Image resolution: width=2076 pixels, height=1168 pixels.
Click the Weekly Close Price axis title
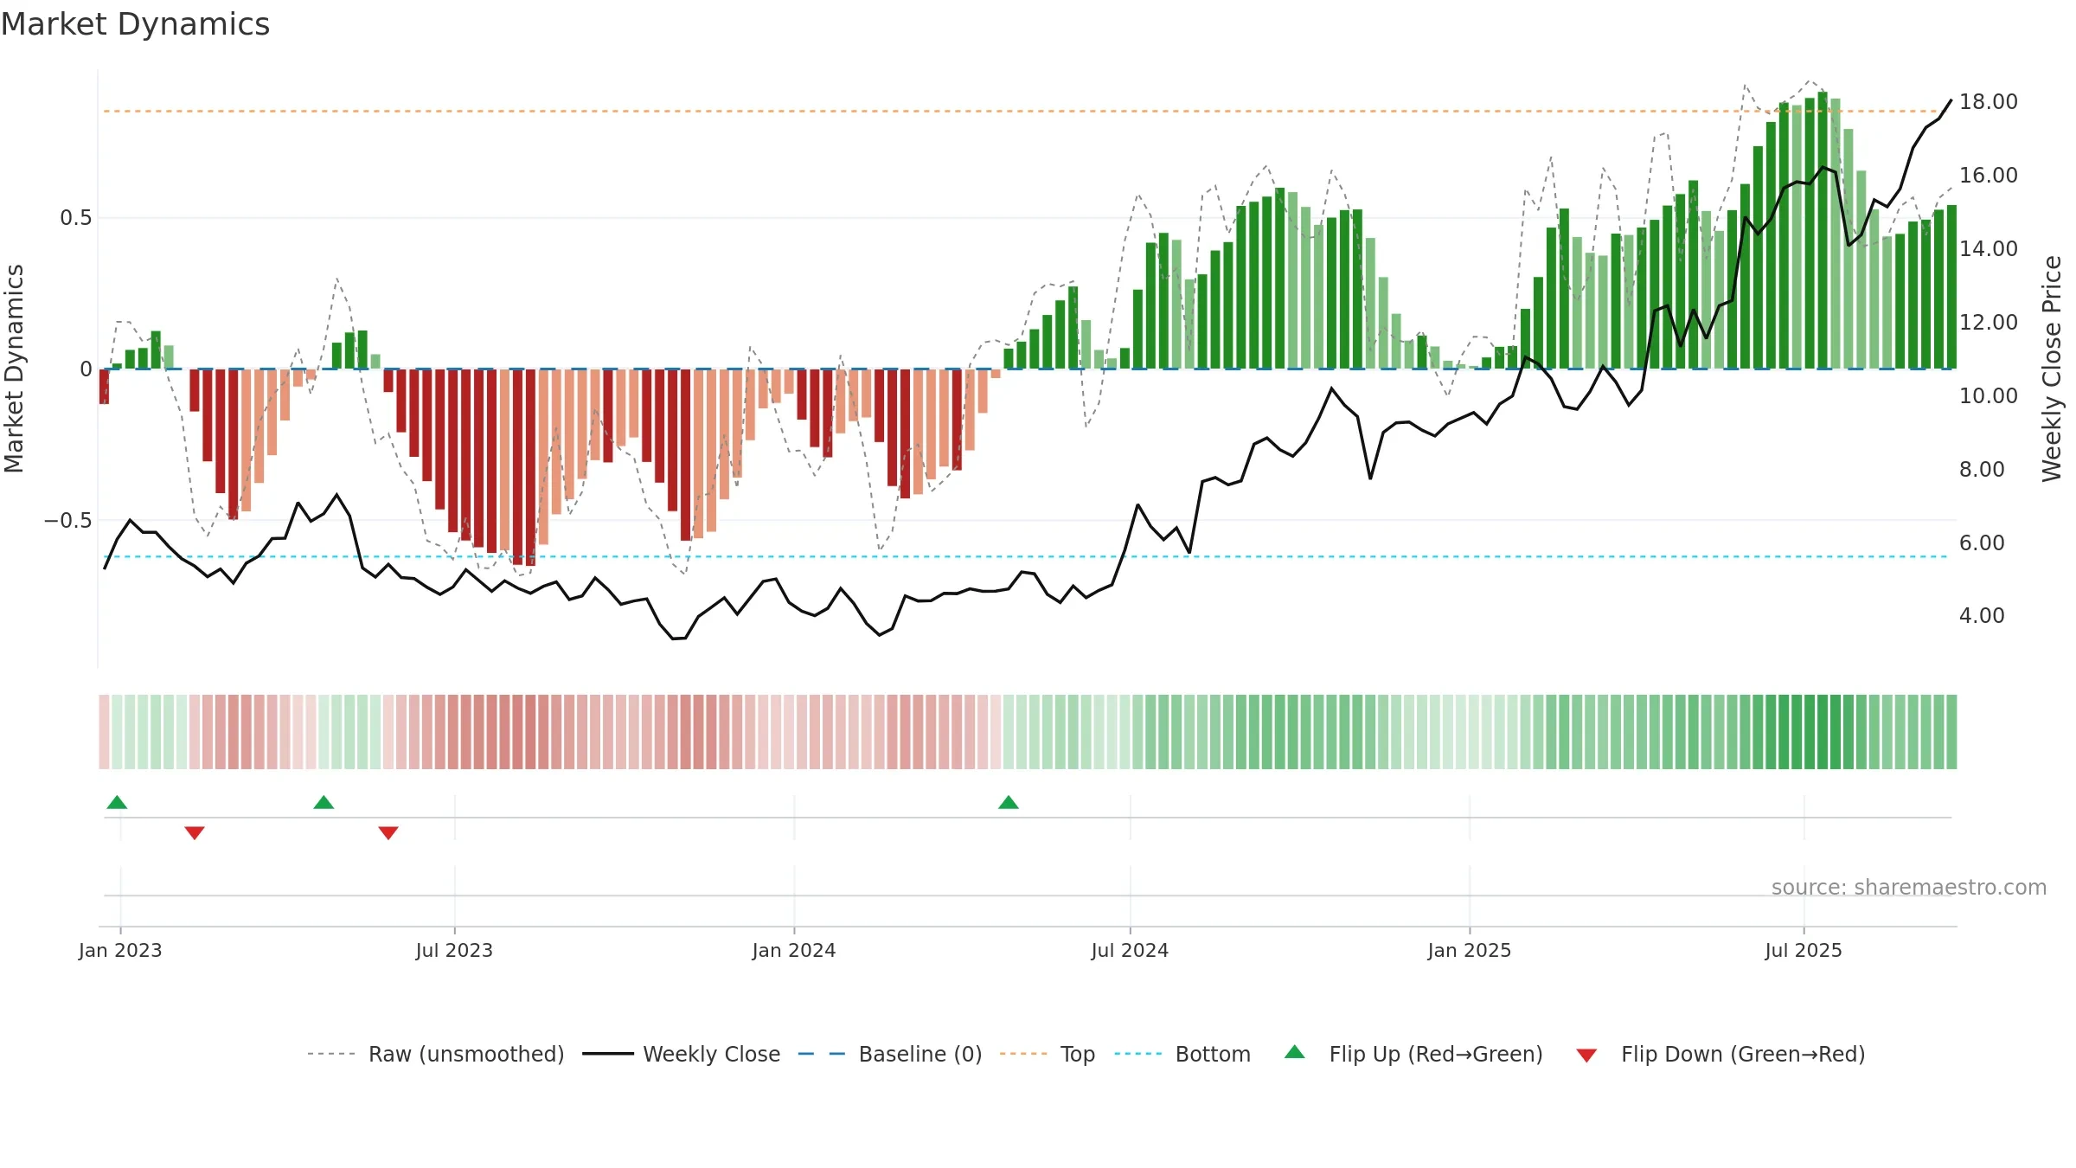point(2052,369)
